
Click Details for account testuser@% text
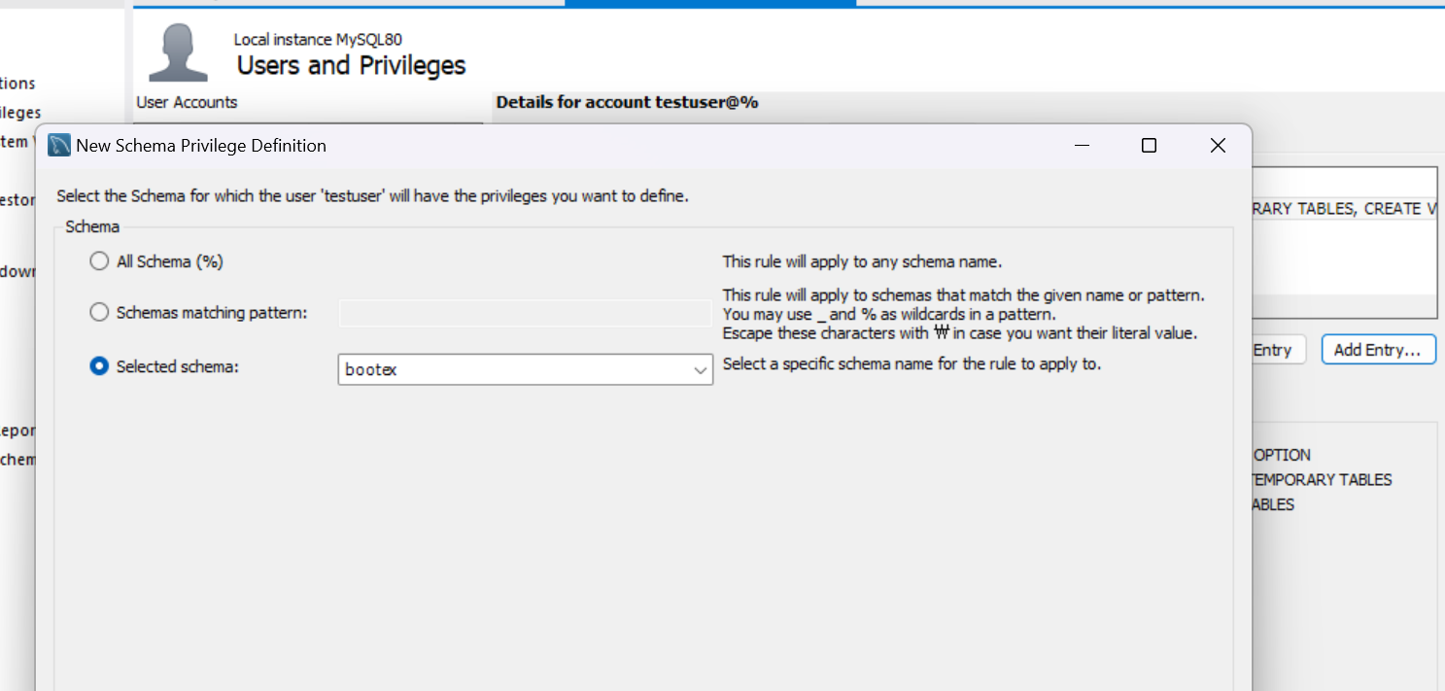[x=627, y=102]
